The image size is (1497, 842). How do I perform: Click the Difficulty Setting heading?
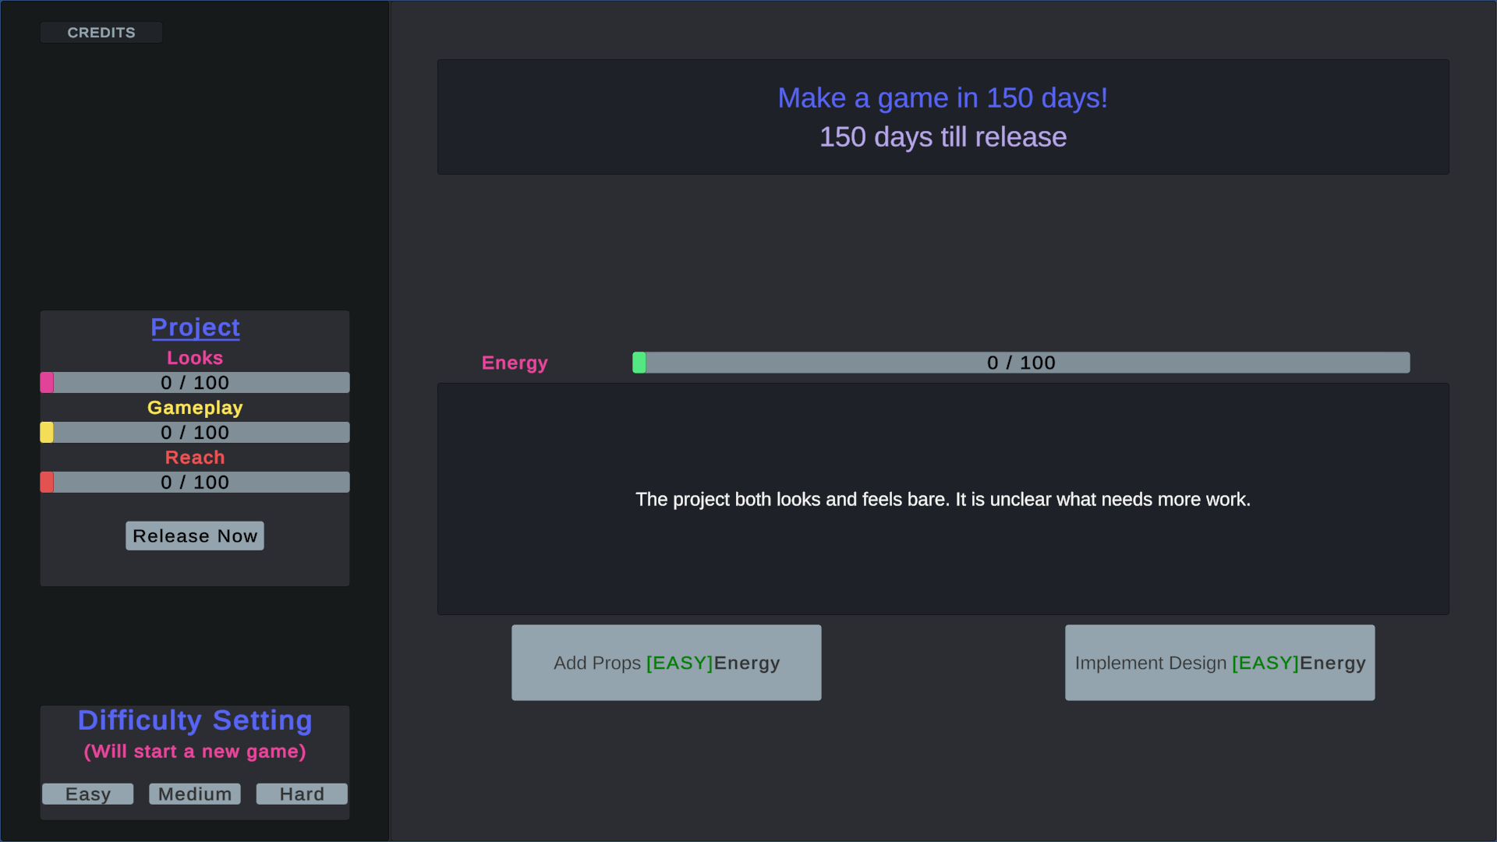tap(194, 720)
